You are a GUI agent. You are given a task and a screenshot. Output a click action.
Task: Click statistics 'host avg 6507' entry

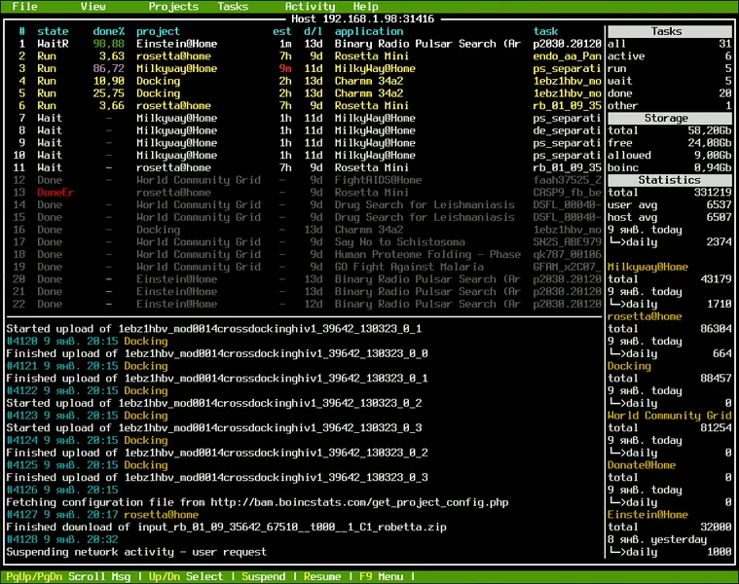coord(669,217)
